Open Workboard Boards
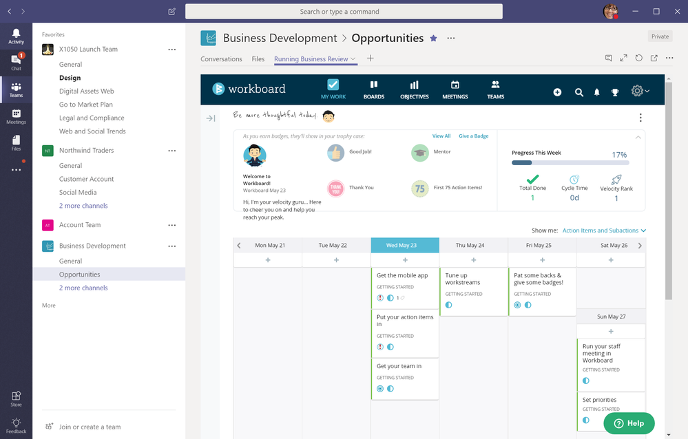The width and height of the screenshot is (688, 439). (x=374, y=89)
